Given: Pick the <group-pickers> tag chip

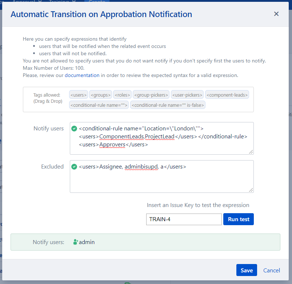Looking at the screenshot, I should pyautogui.click(x=151, y=95).
